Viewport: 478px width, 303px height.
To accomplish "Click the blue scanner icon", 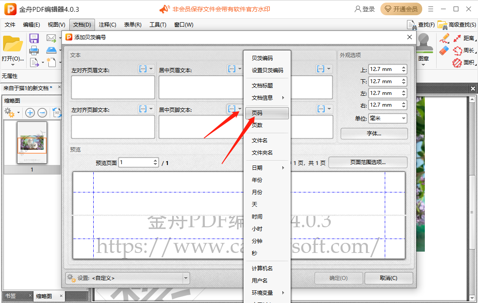I will [x=51, y=50].
